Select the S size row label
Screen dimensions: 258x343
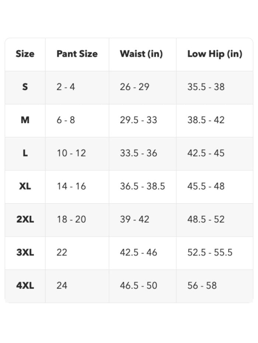(25, 87)
